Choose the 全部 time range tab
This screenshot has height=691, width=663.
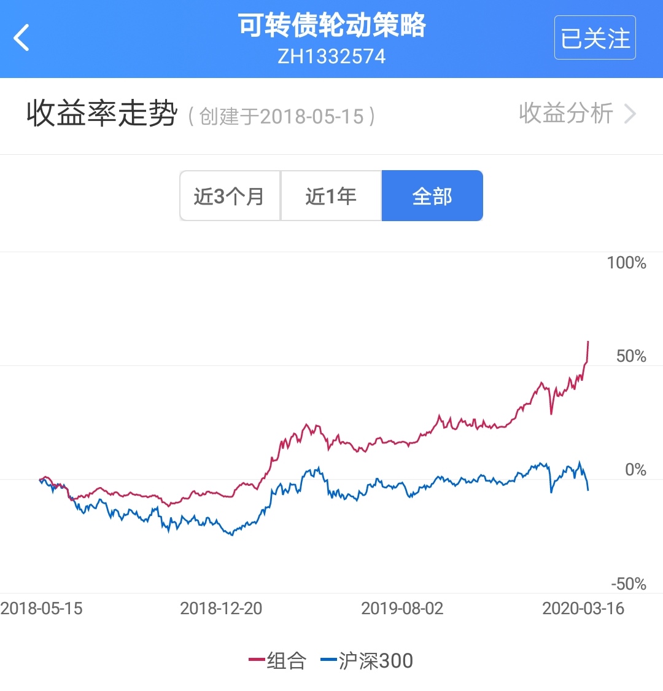coord(432,196)
